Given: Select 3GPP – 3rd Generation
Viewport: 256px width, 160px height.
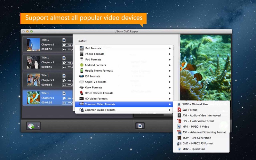Looking at the screenshot, I should click(201, 138).
